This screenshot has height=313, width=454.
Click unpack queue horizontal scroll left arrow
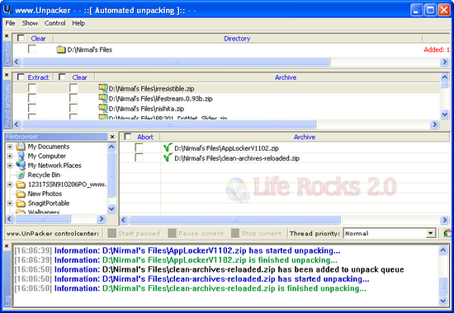[124, 220]
